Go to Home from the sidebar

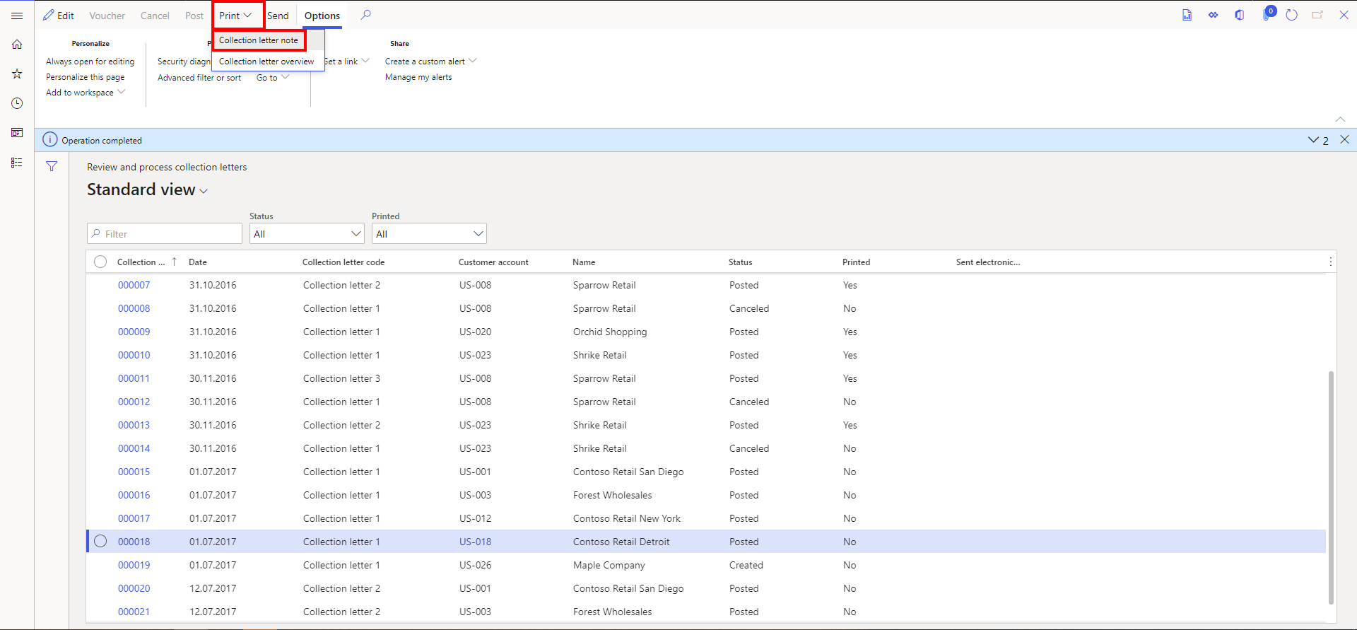[x=17, y=45]
